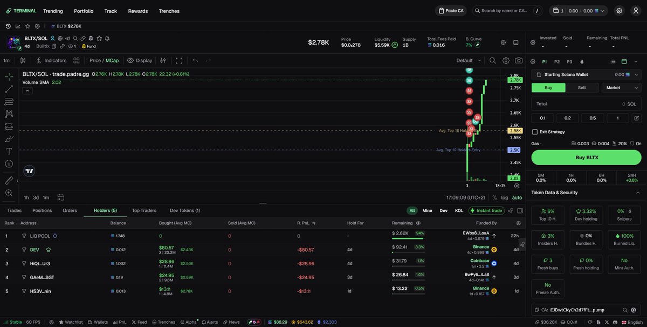Click the Total SOL amount field
Image resolution: width=647 pixels, height=327 pixels.
point(586,104)
